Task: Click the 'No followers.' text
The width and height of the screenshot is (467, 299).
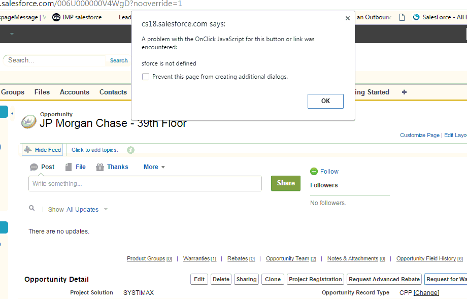Action: 328,203
